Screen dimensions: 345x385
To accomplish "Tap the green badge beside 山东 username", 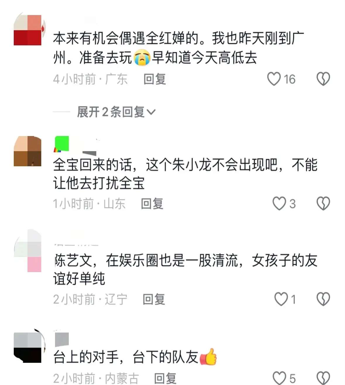I will coord(61,144).
